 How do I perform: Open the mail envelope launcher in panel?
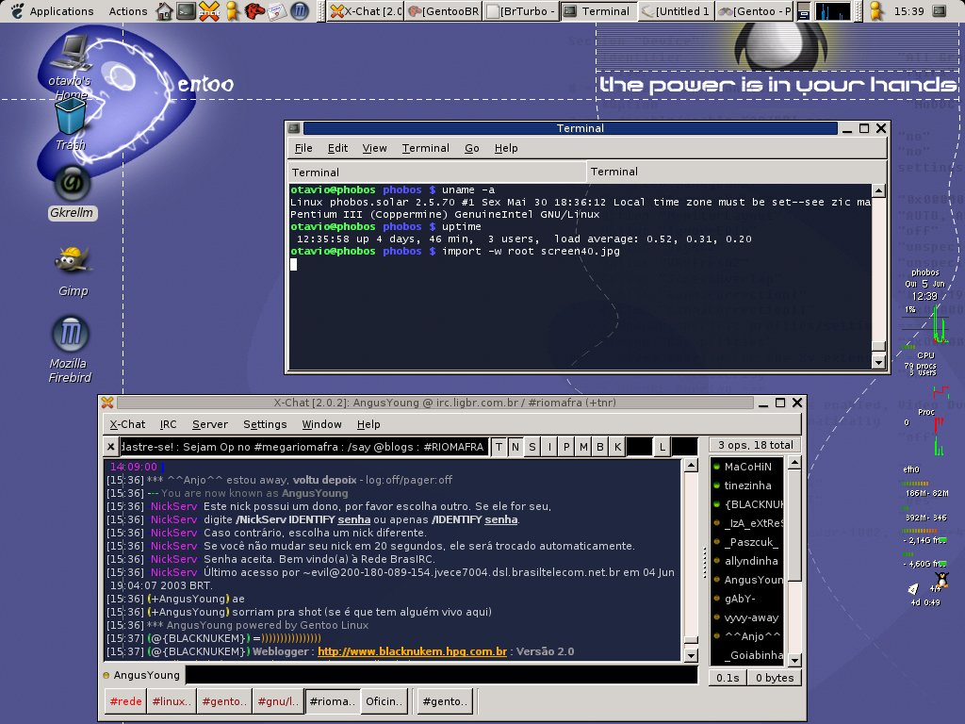pyautogui.click(x=277, y=11)
